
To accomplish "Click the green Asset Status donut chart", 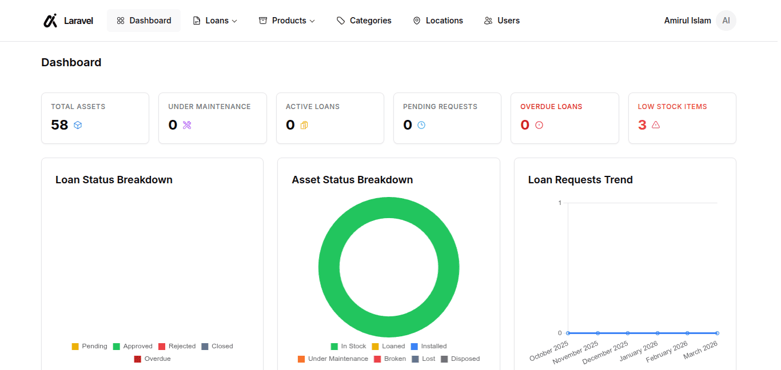I will coord(389,208).
